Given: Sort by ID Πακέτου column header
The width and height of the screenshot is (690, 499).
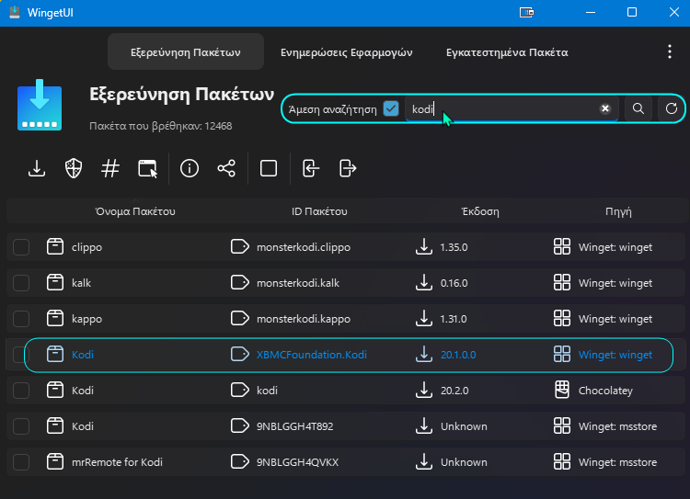Looking at the screenshot, I should coord(319,211).
